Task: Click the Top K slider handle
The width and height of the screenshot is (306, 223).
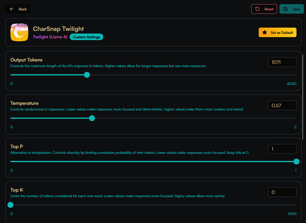Action: (10, 205)
